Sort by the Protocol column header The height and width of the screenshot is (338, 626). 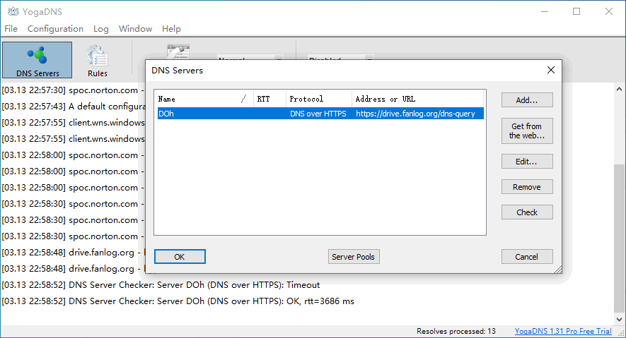point(319,99)
